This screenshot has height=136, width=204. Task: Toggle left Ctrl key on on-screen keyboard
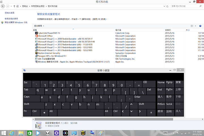point(36,113)
